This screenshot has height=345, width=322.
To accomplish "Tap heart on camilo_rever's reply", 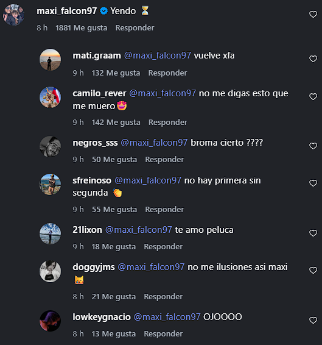I will click(x=313, y=96).
